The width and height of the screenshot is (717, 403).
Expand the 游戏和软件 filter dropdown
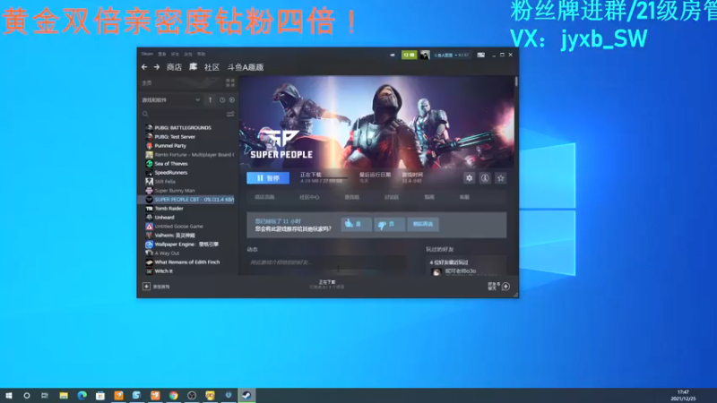tap(171, 100)
